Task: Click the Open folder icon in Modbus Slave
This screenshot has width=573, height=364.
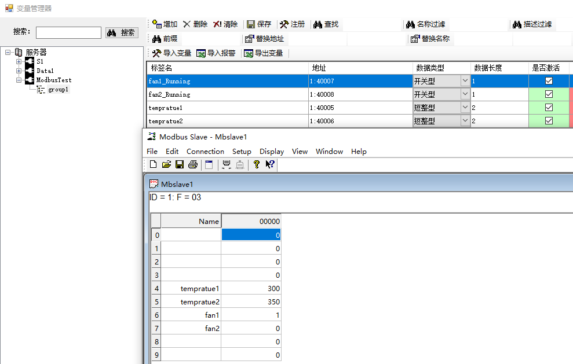Action: tap(166, 164)
